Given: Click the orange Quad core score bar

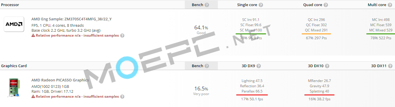Looking at the screenshot, I should 316,34.
